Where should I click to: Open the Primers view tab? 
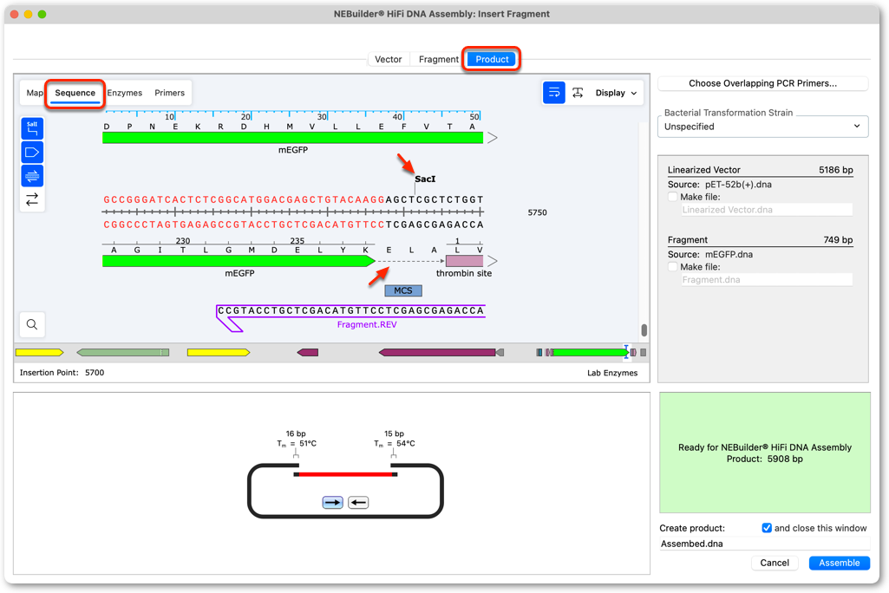(169, 93)
